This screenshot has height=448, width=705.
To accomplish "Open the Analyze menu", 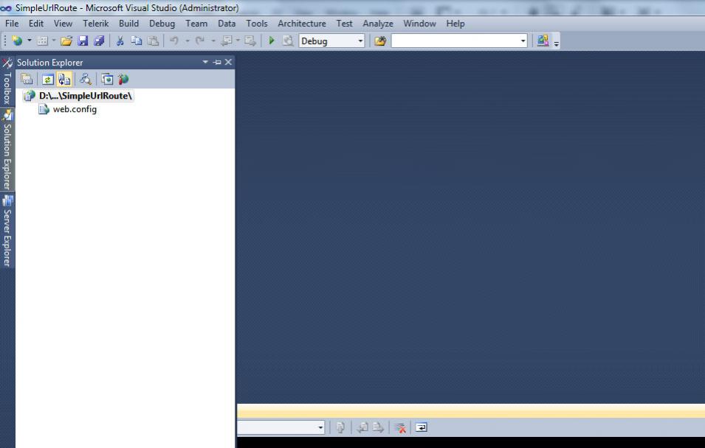I will [x=378, y=24].
